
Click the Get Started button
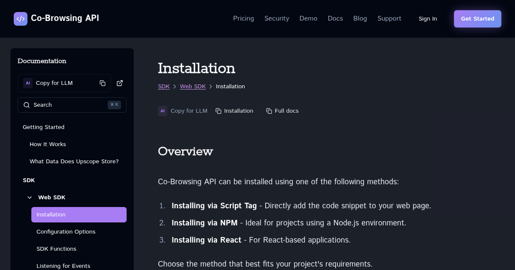tap(478, 19)
